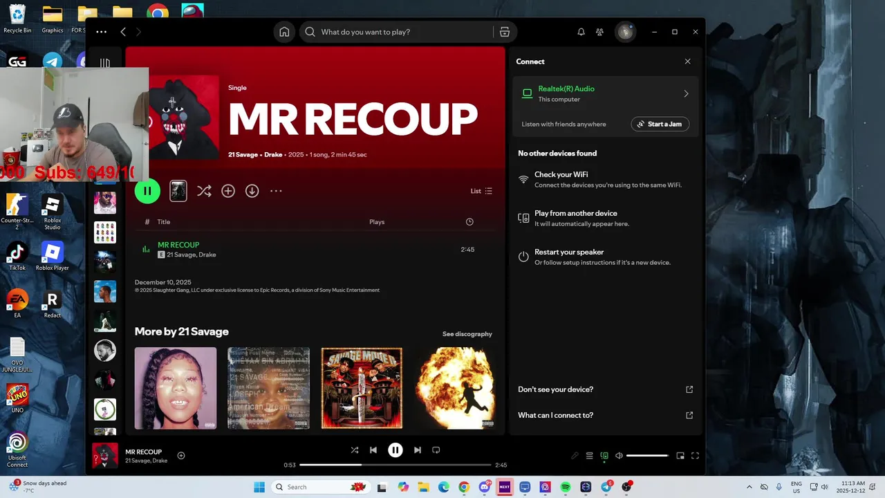
Task: Open Roblox Studio desktop shortcut
Action: (53, 212)
